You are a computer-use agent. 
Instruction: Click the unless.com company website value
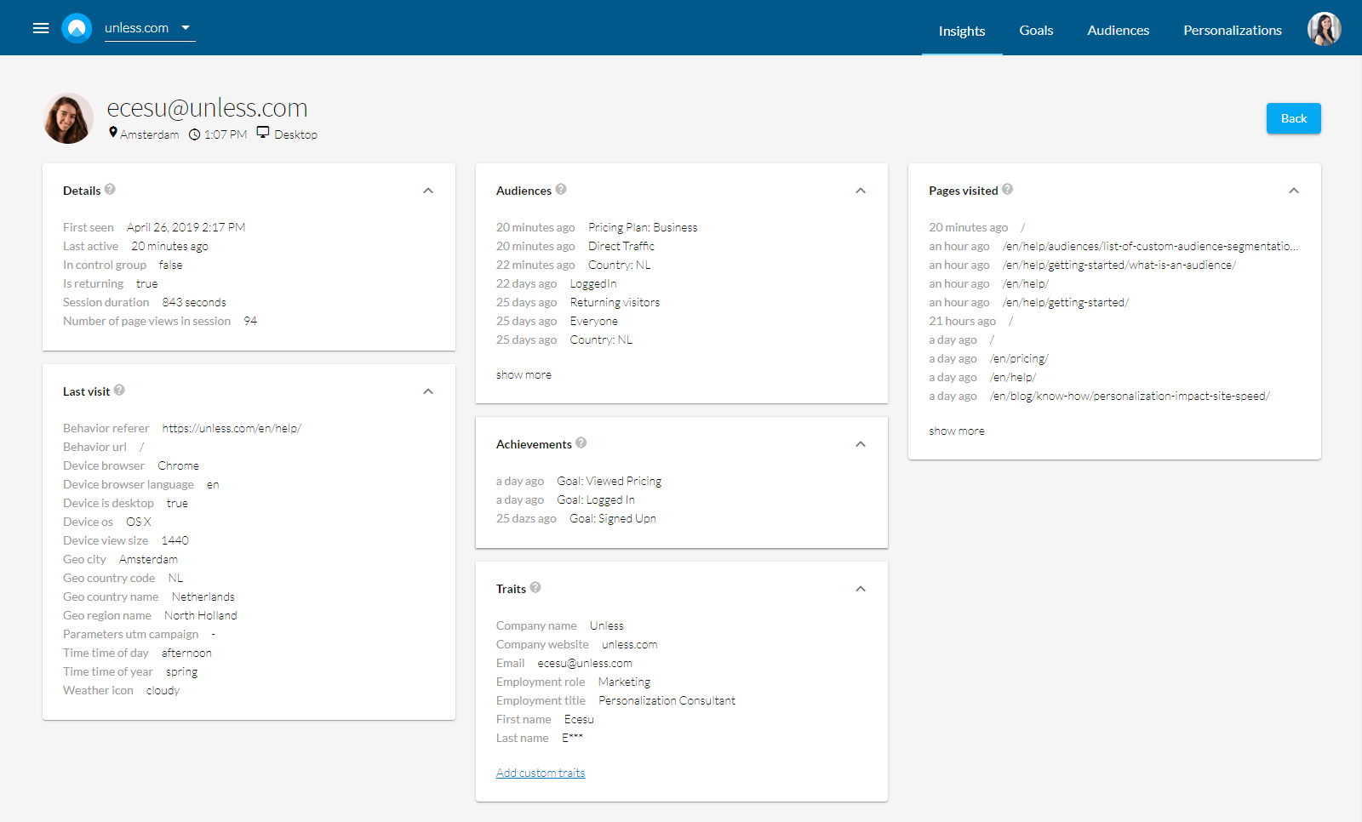tap(629, 644)
